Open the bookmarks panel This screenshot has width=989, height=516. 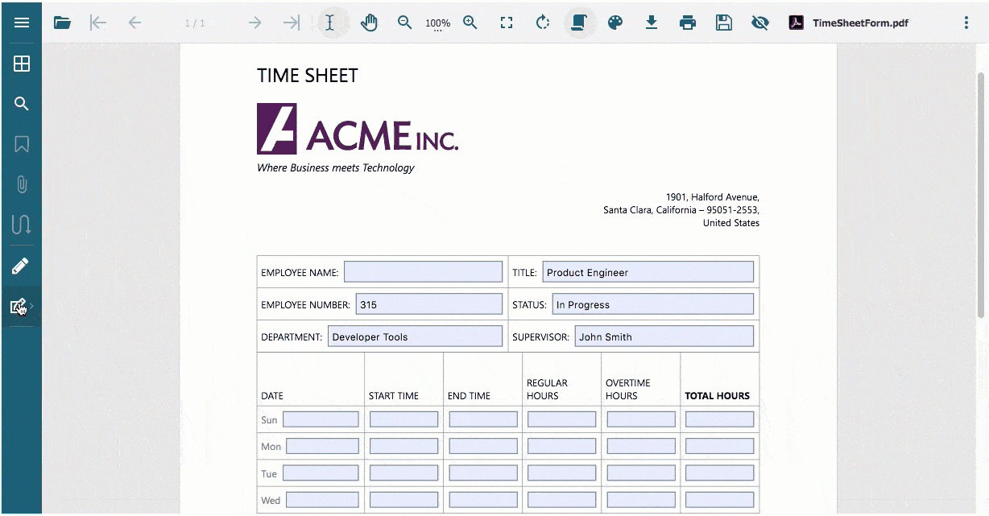pyautogui.click(x=22, y=144)
